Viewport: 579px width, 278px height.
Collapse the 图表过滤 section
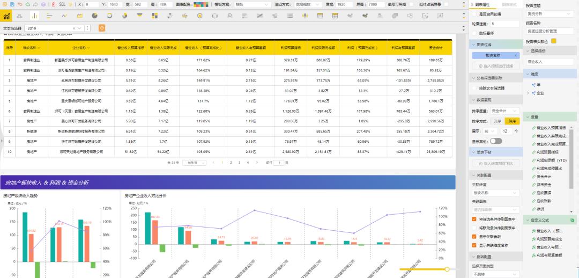[495, 45]
